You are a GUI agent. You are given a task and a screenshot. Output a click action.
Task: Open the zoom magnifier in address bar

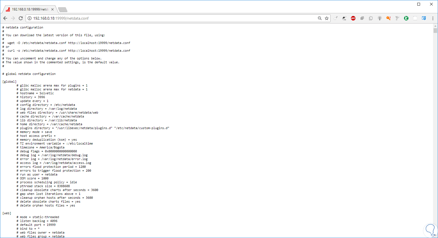(x=320, y=18)
